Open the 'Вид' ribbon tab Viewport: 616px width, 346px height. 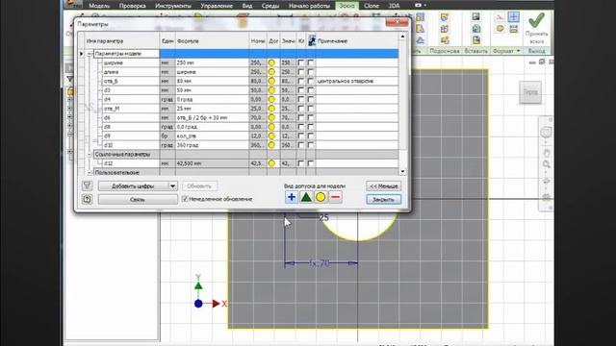click(247, 6)
